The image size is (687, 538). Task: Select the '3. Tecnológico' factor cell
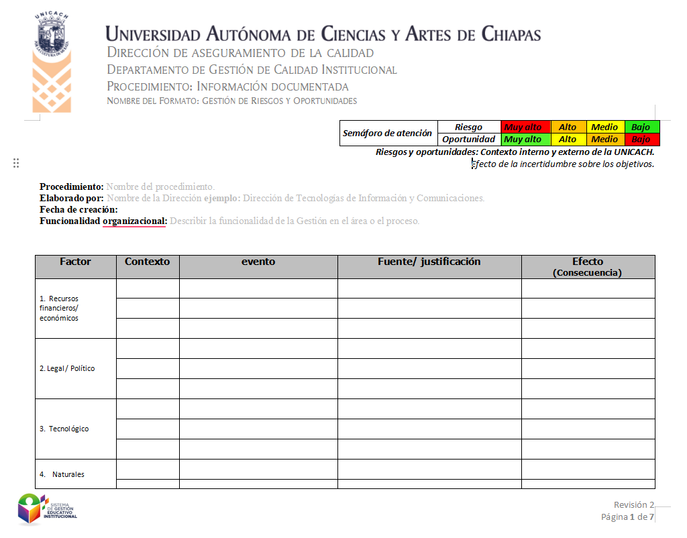coord(75,429)
